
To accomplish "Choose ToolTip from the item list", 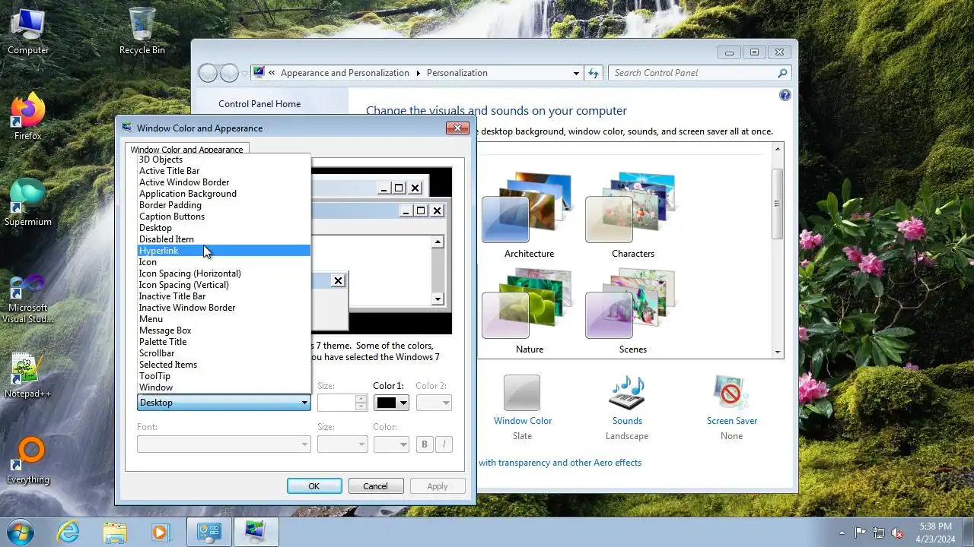I will pyautogui.click(x=224, y=376).
